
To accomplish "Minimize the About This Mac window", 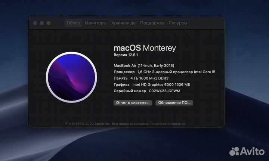I will pyautogui.click(x=42, y=23).
